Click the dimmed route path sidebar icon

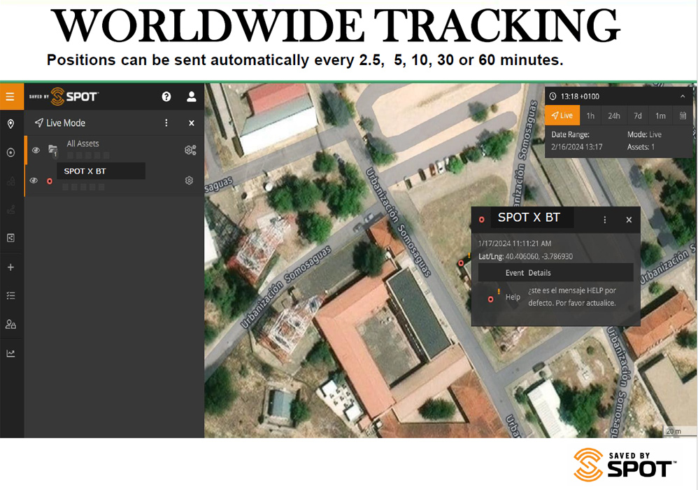tap(10, 209)
